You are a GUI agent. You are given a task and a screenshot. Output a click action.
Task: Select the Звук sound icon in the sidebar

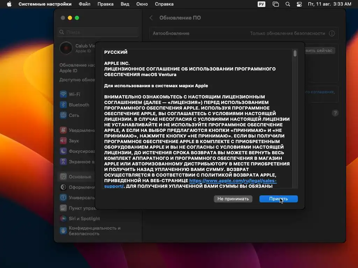coord(63,141)
